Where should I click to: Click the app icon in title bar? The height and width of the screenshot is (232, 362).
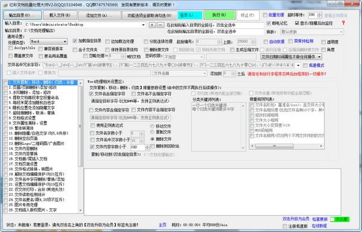pyautogui.click(x=5, y=4)
